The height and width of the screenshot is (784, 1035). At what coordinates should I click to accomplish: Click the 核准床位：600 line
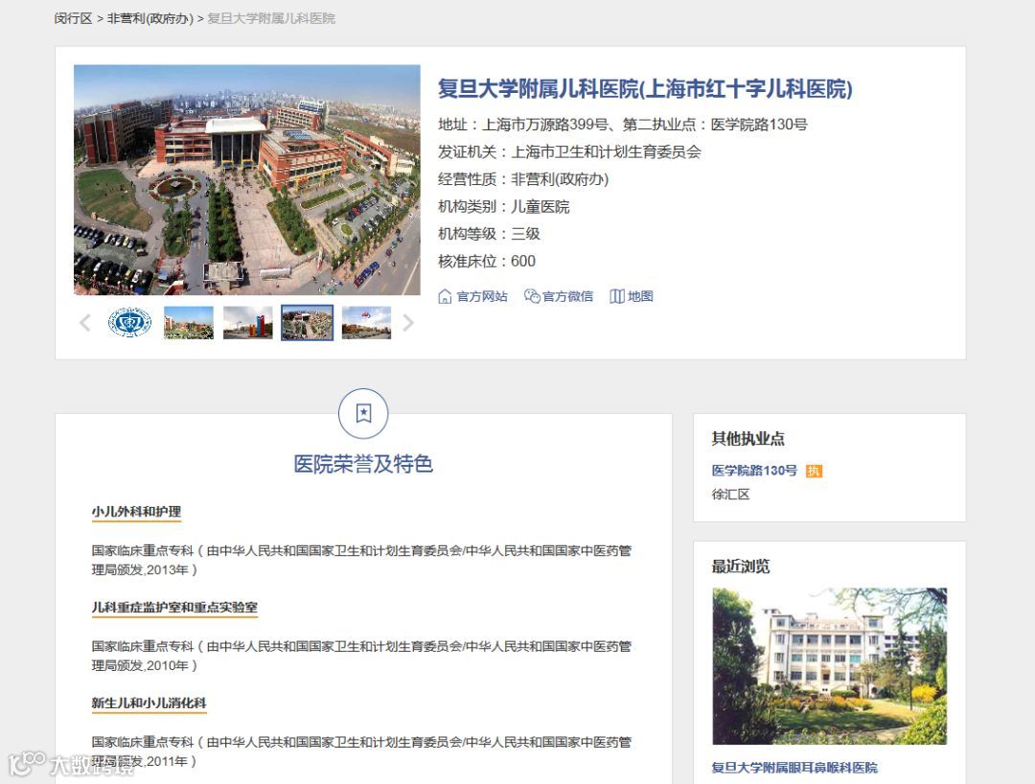(487, 262)
